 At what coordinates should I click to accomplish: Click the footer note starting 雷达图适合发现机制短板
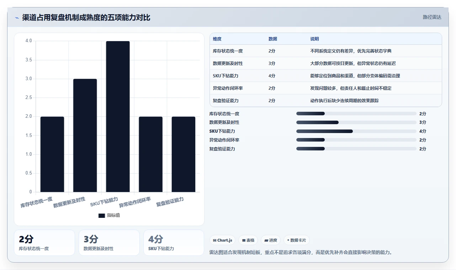pyautogui.click(x=301, y=253)
